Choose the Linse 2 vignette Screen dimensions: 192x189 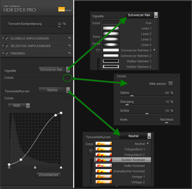click(x=129, y=34)
